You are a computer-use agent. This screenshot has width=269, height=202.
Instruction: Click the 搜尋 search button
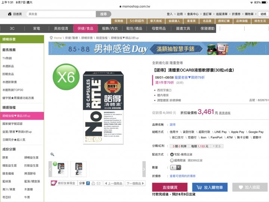103,14
